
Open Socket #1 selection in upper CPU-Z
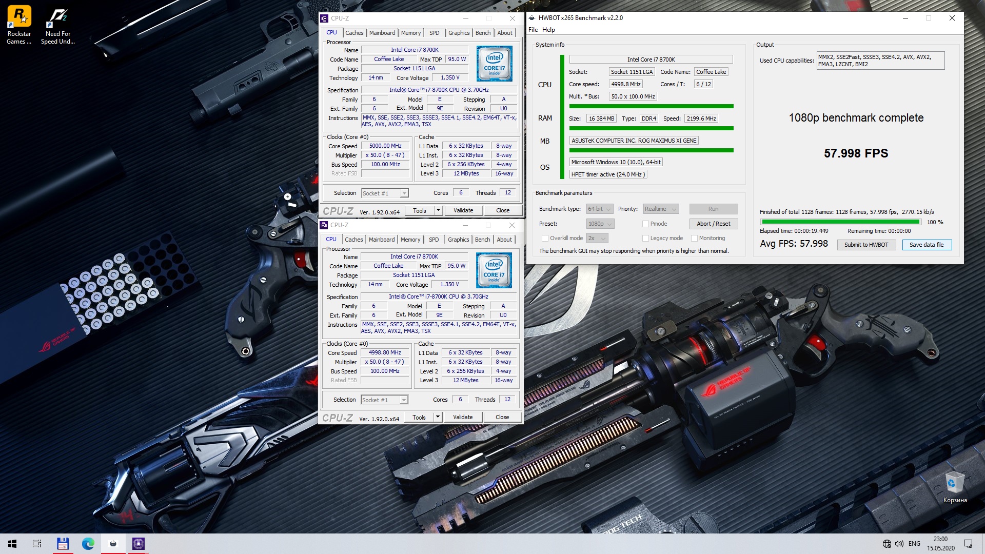point(385,193)
